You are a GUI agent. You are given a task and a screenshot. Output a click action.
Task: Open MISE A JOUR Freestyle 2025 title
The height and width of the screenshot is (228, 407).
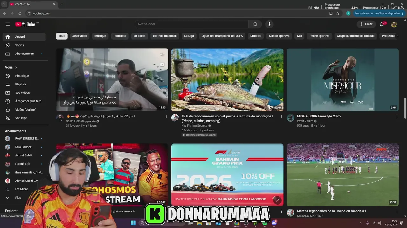(x=319, y=116)
